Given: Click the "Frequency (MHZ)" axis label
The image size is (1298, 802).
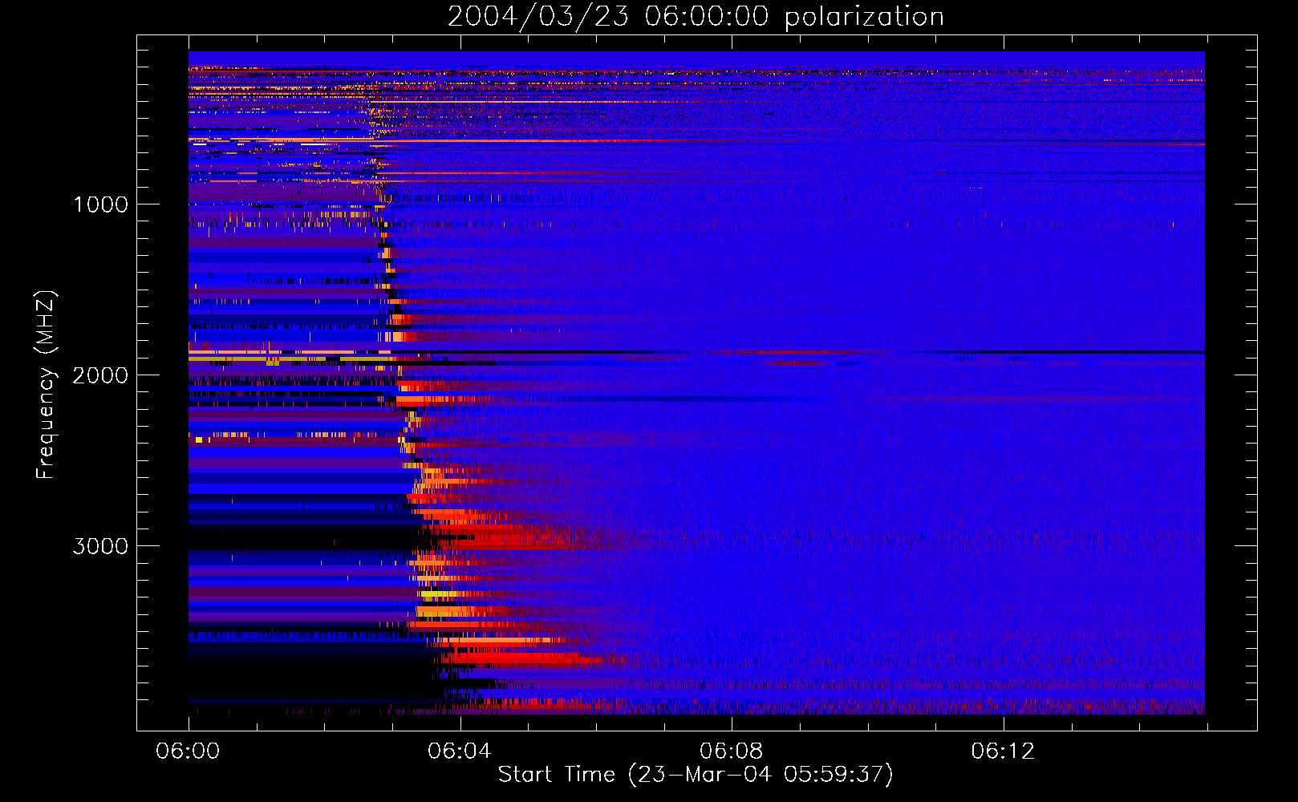Looking at the screenshot, I should [x=46, y=385].
